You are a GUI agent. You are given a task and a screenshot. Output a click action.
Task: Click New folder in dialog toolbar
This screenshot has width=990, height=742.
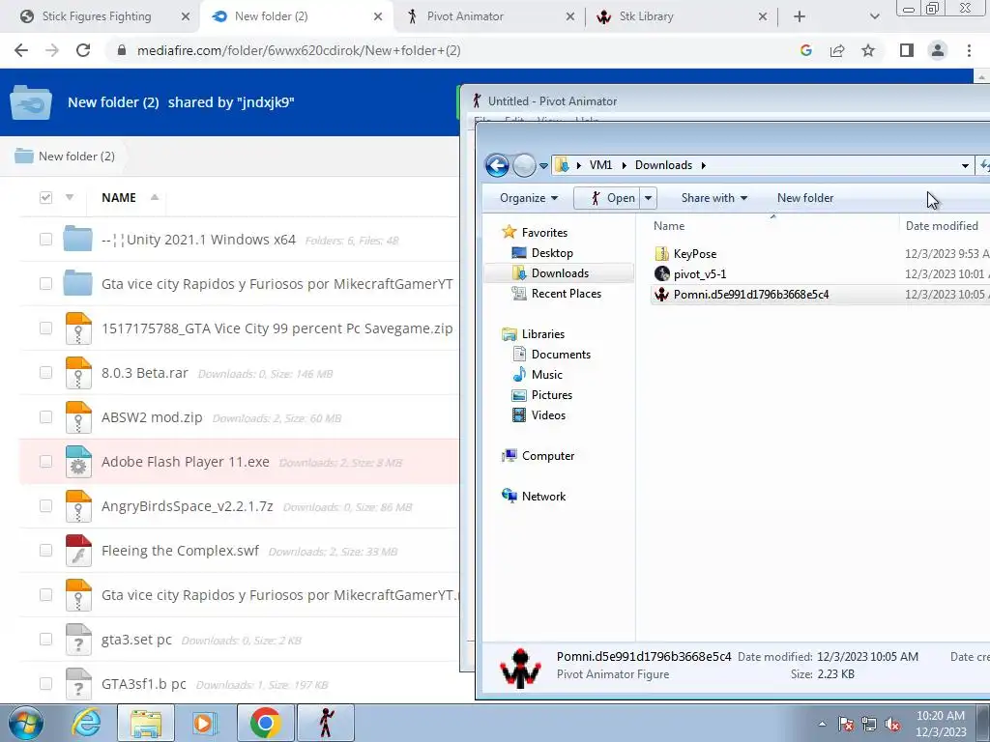click(x=805, y=198)
